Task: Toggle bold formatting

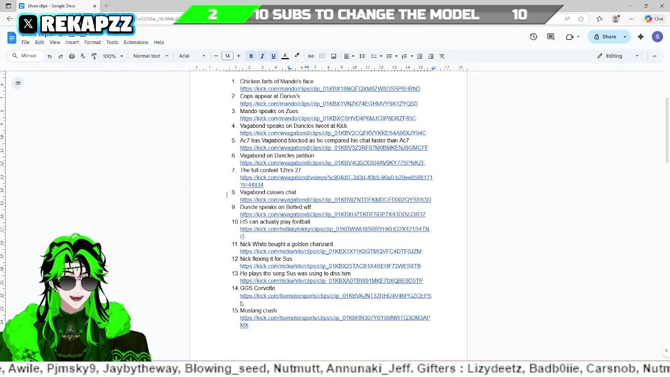Action: [x=251, y=56]
